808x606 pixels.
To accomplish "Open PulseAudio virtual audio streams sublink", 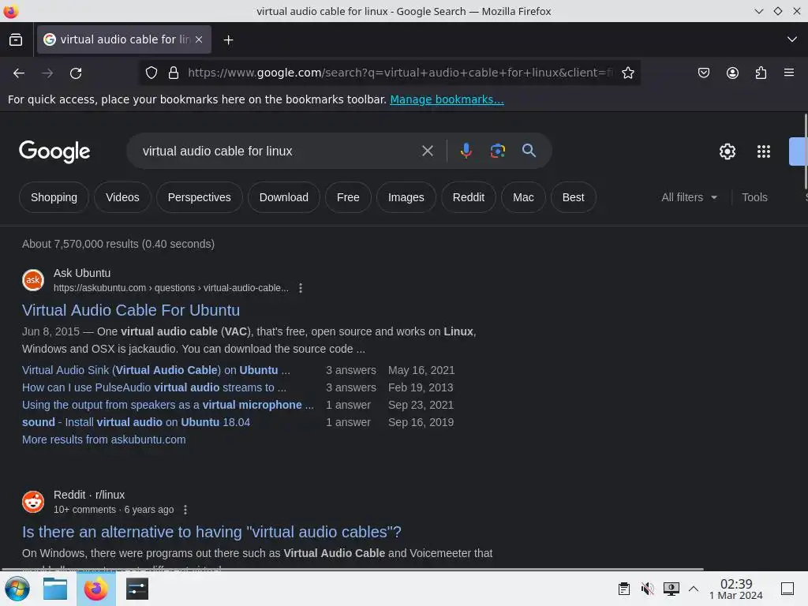I will 154,387.
